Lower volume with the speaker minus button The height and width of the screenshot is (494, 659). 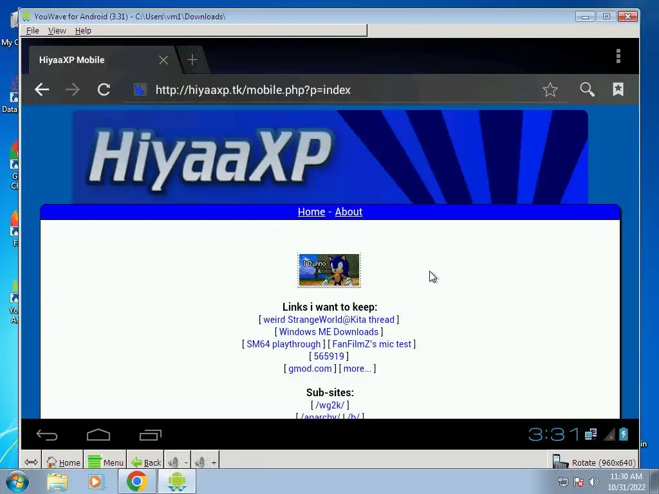coord(178,462)
